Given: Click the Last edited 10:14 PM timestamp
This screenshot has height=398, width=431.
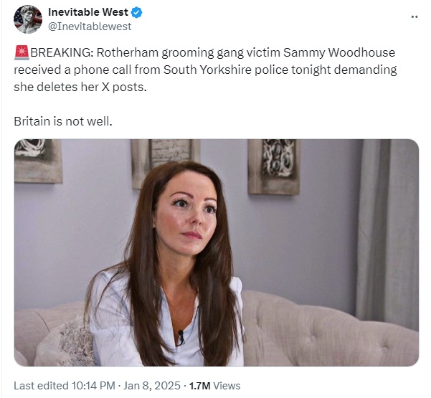Looking at the screenshot, I should coord(65,386).
